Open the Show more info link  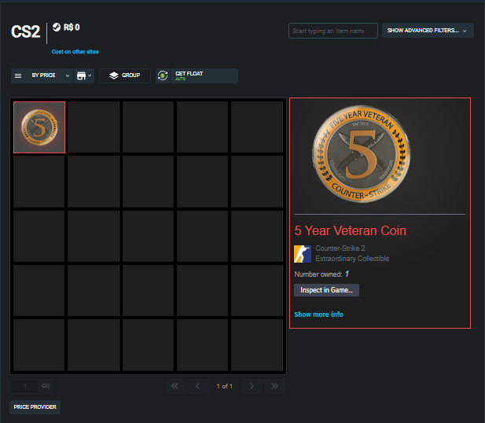(318, 314)
